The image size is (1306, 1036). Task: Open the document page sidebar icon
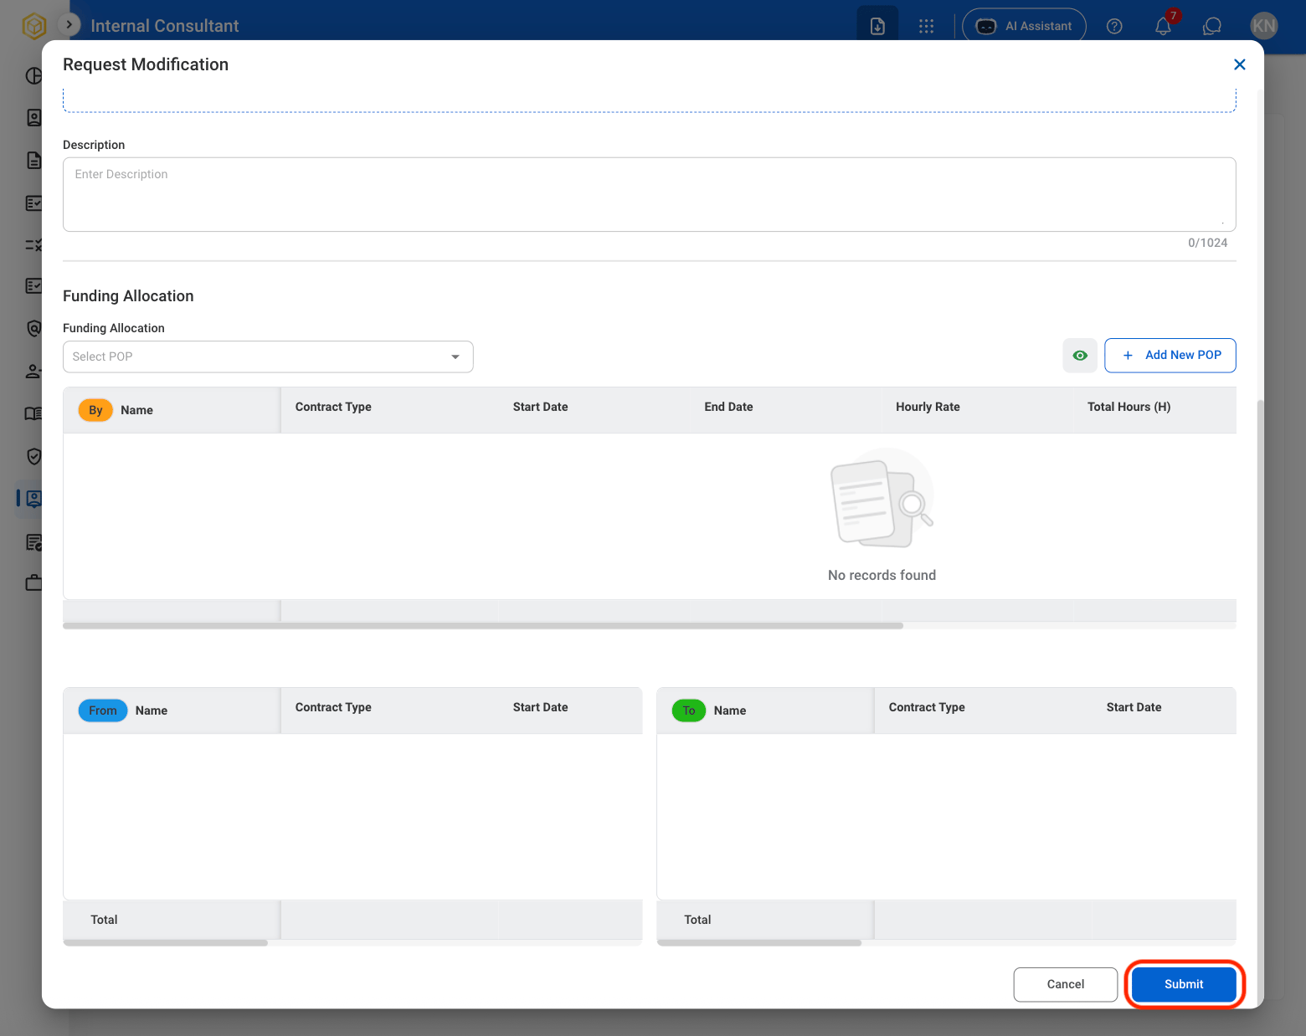click(x=33, y=161)
